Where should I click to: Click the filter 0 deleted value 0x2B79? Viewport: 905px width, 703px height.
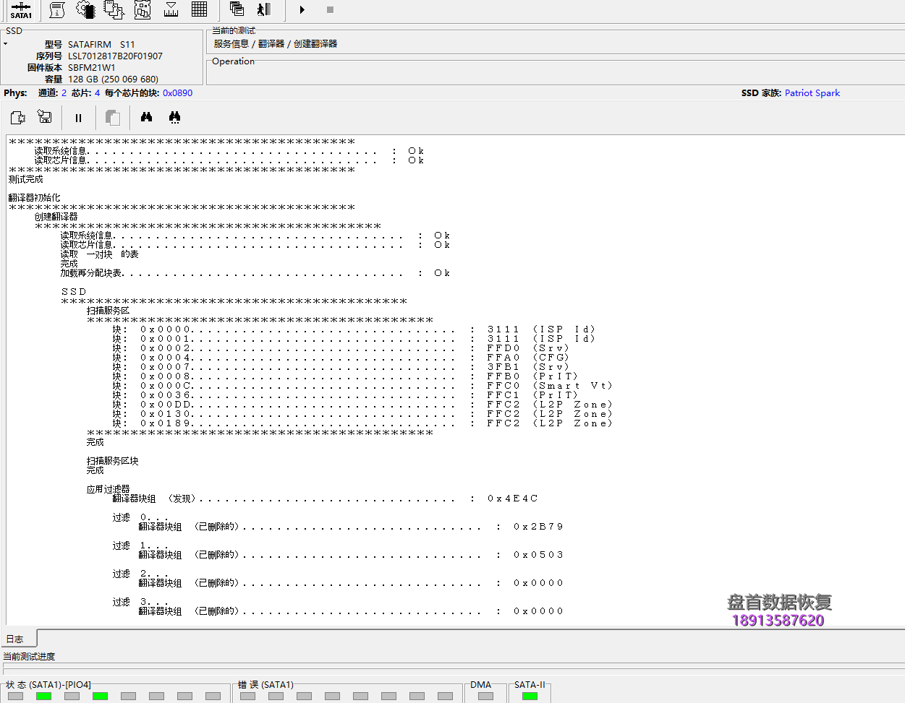tap(539, 527)
